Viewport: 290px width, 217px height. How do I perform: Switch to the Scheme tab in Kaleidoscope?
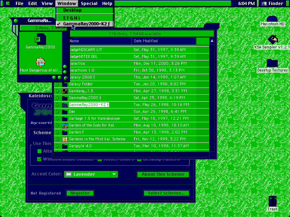point(42,133)
